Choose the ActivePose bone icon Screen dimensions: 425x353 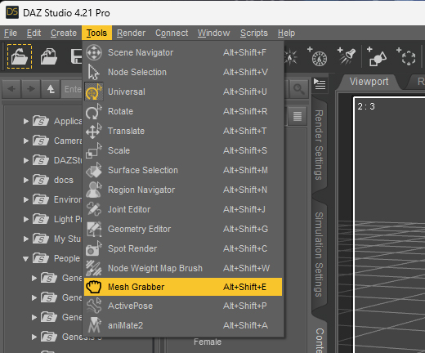pos(94,306)
